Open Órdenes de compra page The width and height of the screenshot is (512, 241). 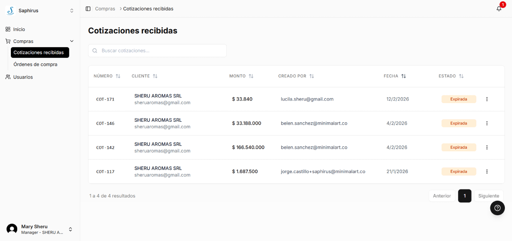coord(35,64)
